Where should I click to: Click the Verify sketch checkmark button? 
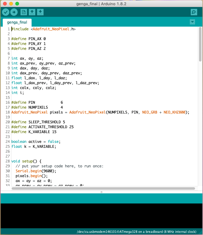tap(6, 12)
